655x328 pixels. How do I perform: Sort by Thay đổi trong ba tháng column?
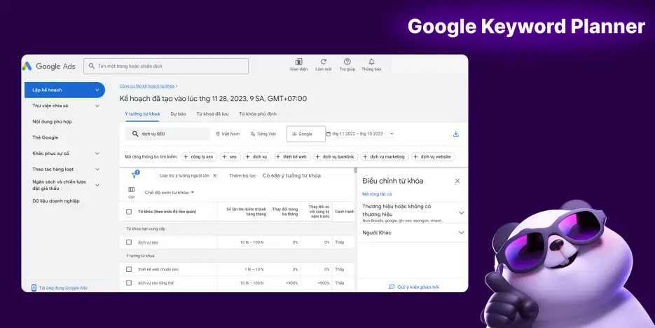click(x=284, y=212)
